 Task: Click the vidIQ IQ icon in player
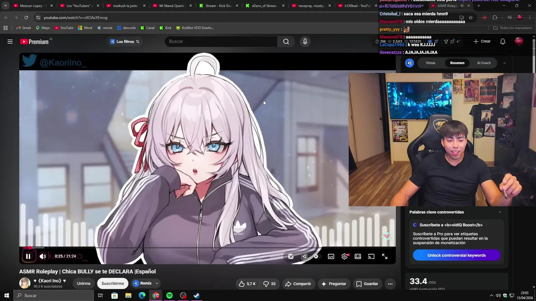coord(304,256)
